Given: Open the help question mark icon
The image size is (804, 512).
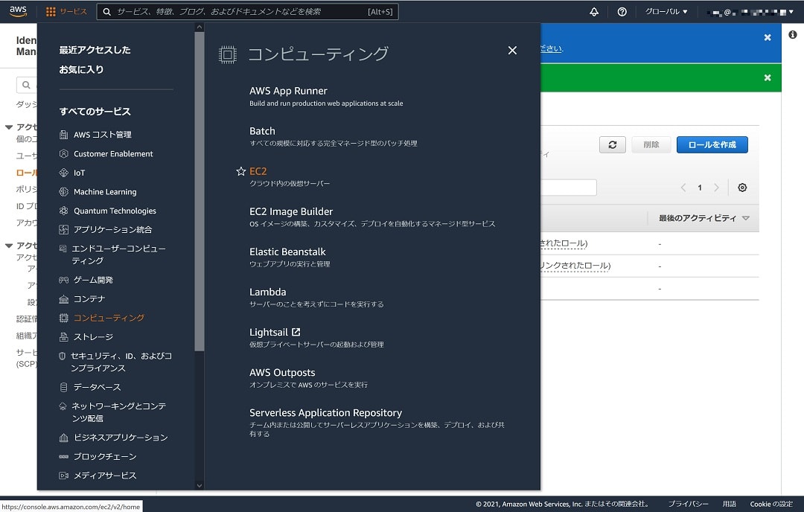Looking at the screenshot, I should click(x=622, y=12).
